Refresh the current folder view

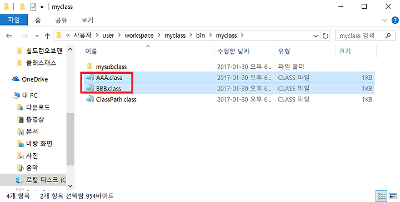click(325, 36)
